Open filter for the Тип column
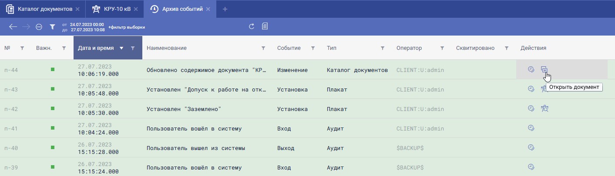 (x=382, y=48)
